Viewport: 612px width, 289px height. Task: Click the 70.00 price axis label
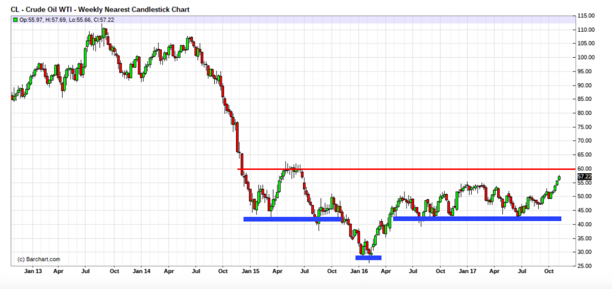584,141
